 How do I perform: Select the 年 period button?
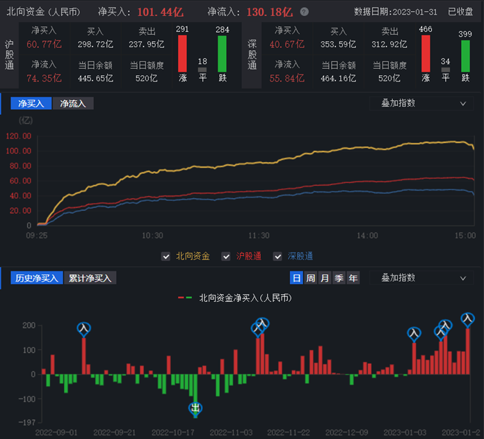click(x=353, y=278)
